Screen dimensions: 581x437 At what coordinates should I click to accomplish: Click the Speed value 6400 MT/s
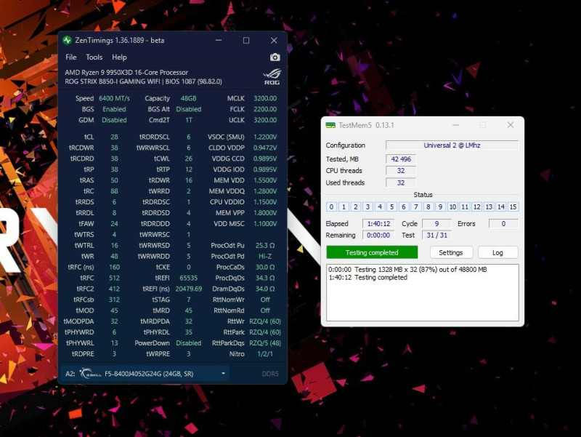114,98
